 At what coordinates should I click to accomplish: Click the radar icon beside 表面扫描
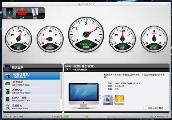[x=8, y=91]
